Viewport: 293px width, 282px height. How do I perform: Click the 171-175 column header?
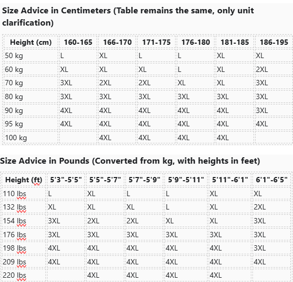(156, 42)
